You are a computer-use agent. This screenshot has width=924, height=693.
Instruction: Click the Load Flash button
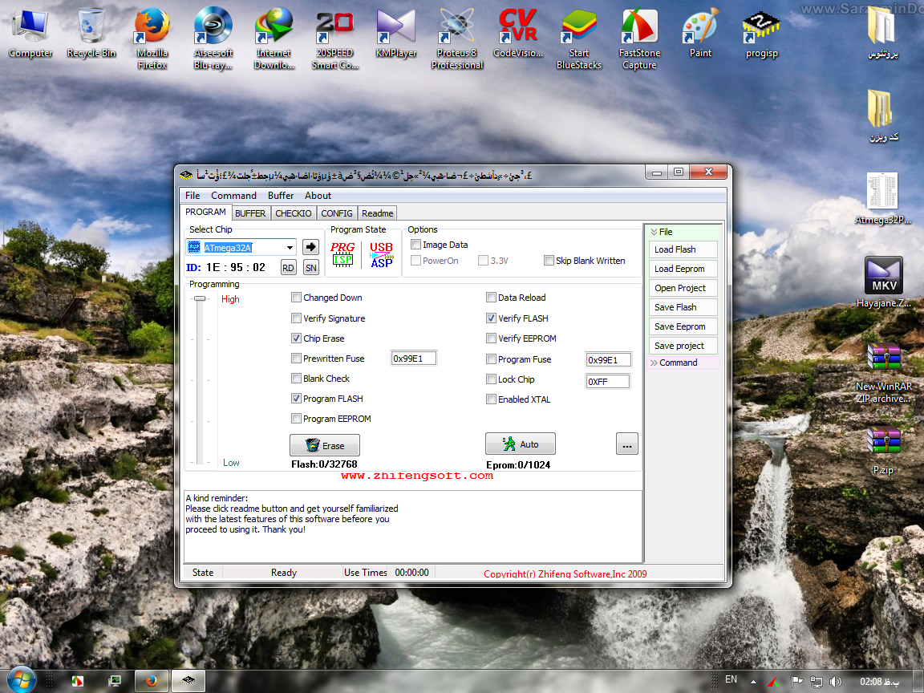point(683,249)
